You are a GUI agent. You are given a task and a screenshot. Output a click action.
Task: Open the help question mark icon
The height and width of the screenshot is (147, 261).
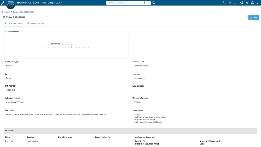(x=253, y=3)
